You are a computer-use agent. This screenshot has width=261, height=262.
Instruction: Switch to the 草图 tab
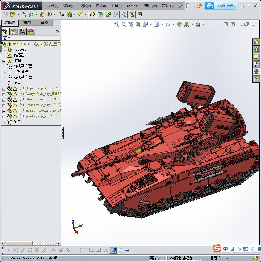[44, 23]
